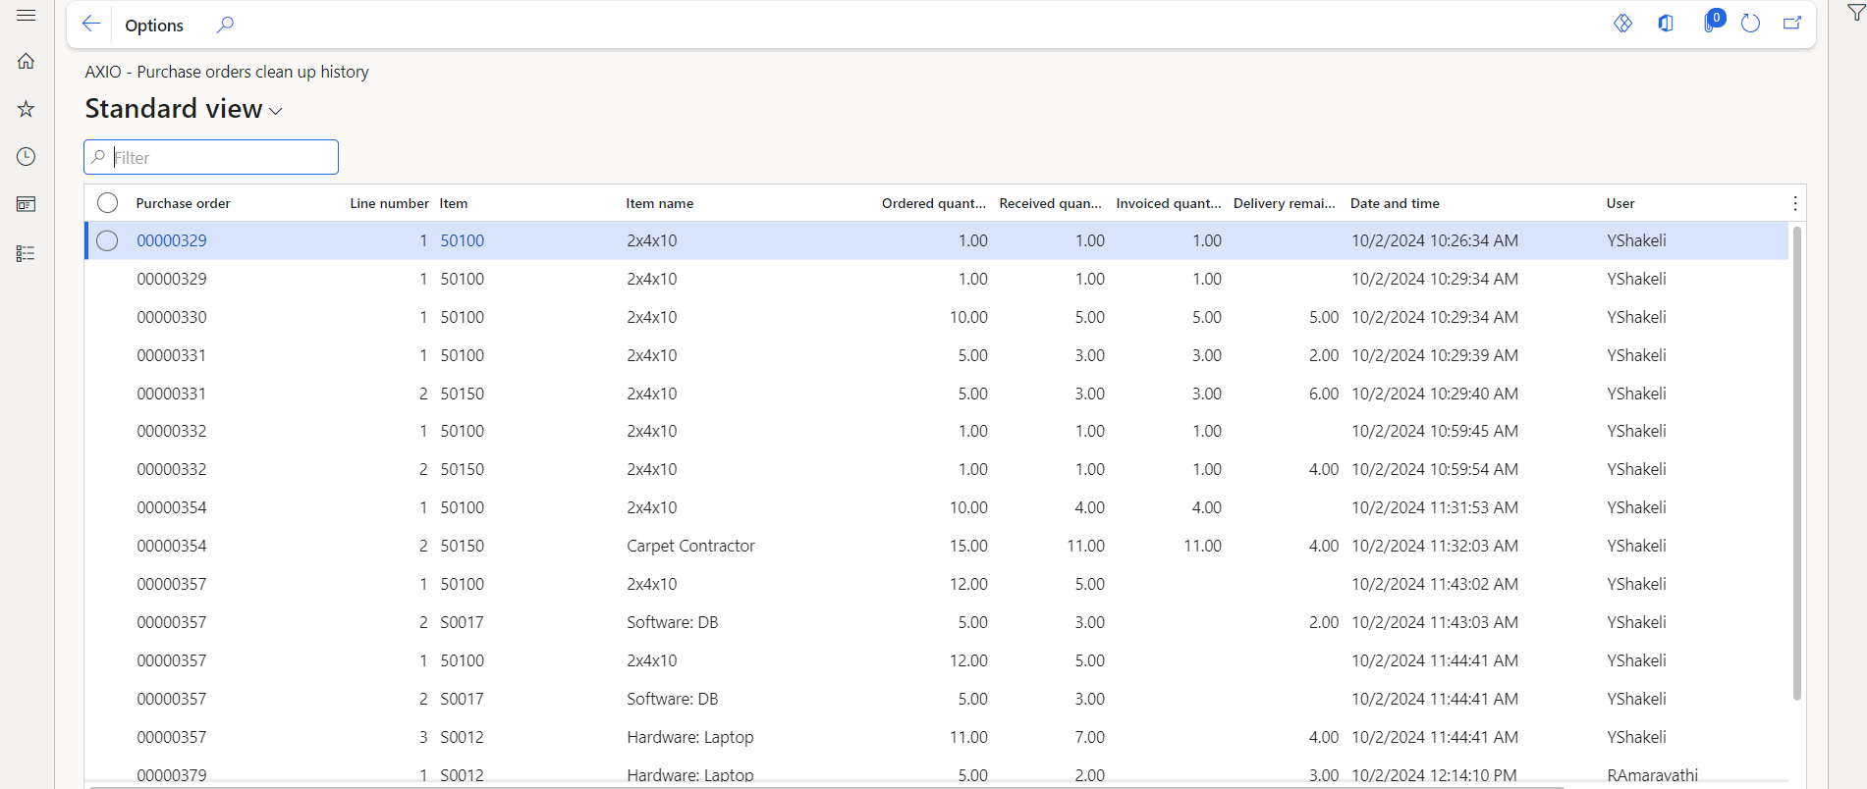Open the grid options three-dot menu
Screen dimensions: 1867x789
1795,203
